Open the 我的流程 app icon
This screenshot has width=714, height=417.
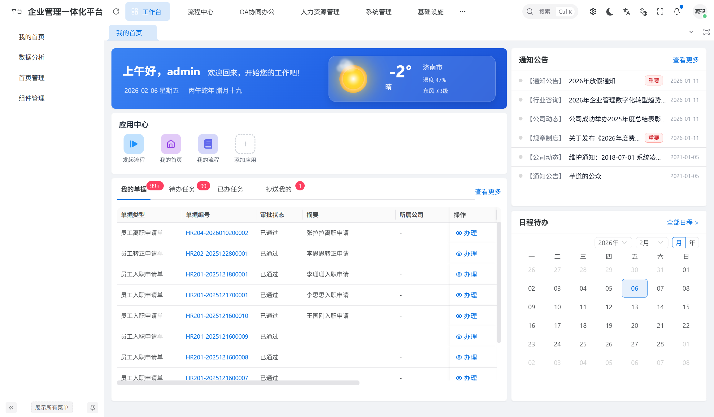(208, 144)
